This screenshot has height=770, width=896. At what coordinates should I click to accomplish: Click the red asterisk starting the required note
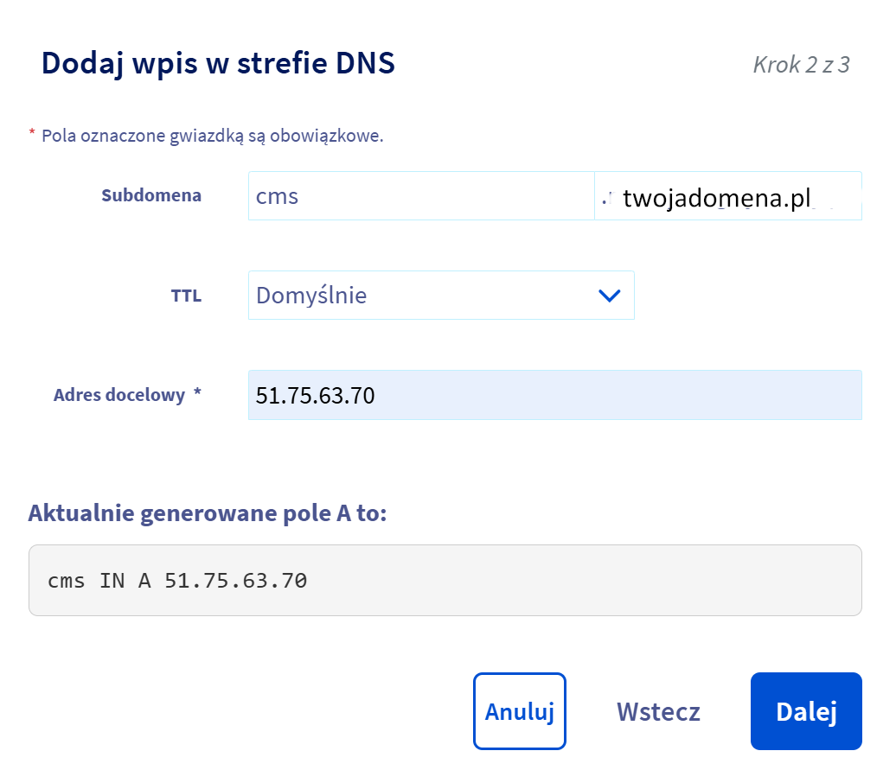(x=32, y=135)
